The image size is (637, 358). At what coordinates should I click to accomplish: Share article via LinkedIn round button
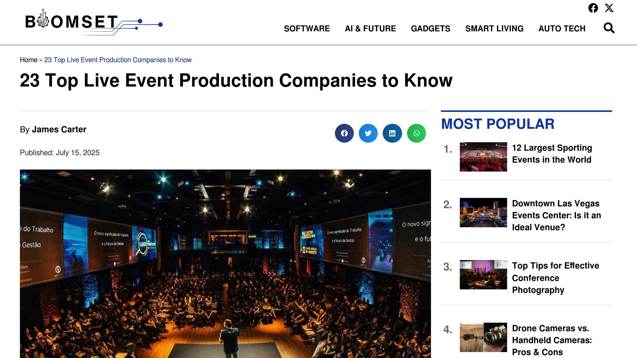(392, 133)
